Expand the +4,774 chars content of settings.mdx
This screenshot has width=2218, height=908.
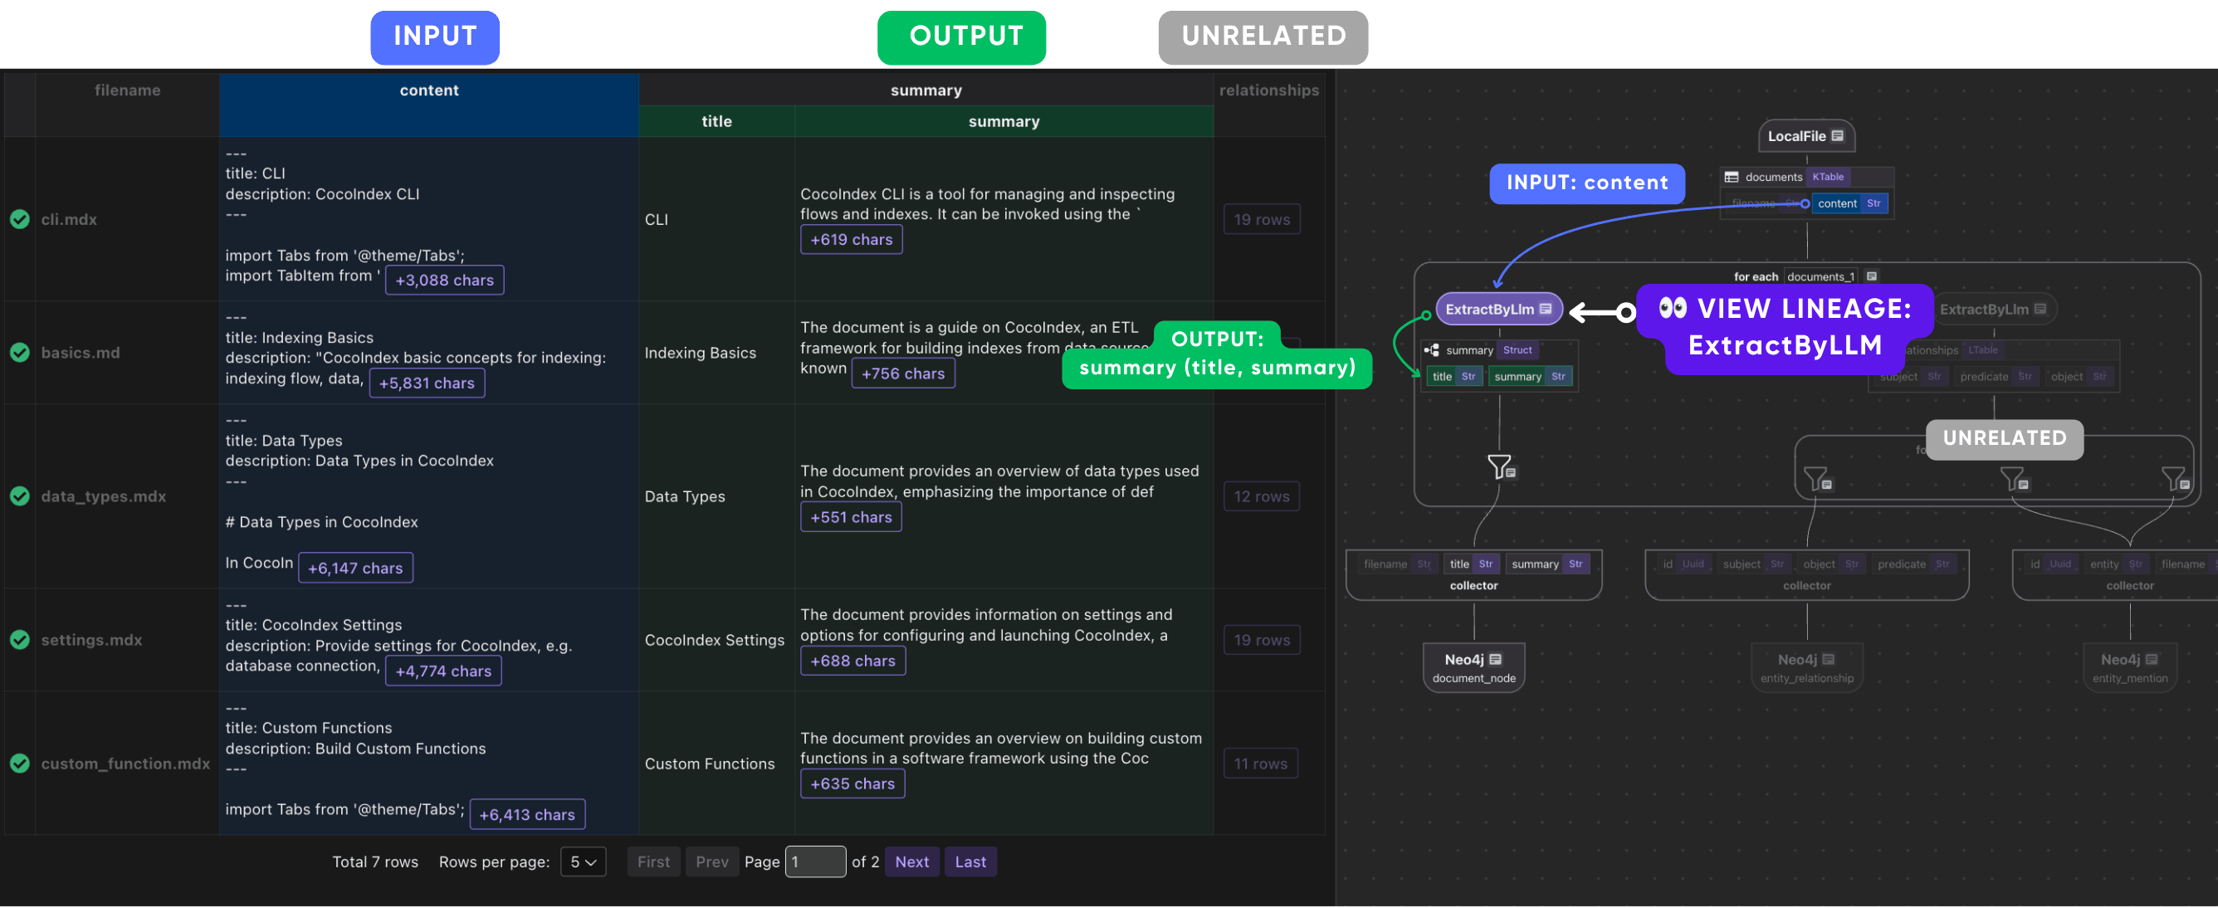tap(443, 672)
